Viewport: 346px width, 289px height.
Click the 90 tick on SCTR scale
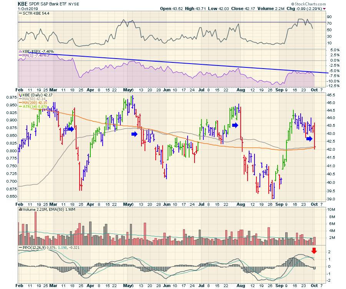(329, 17)
